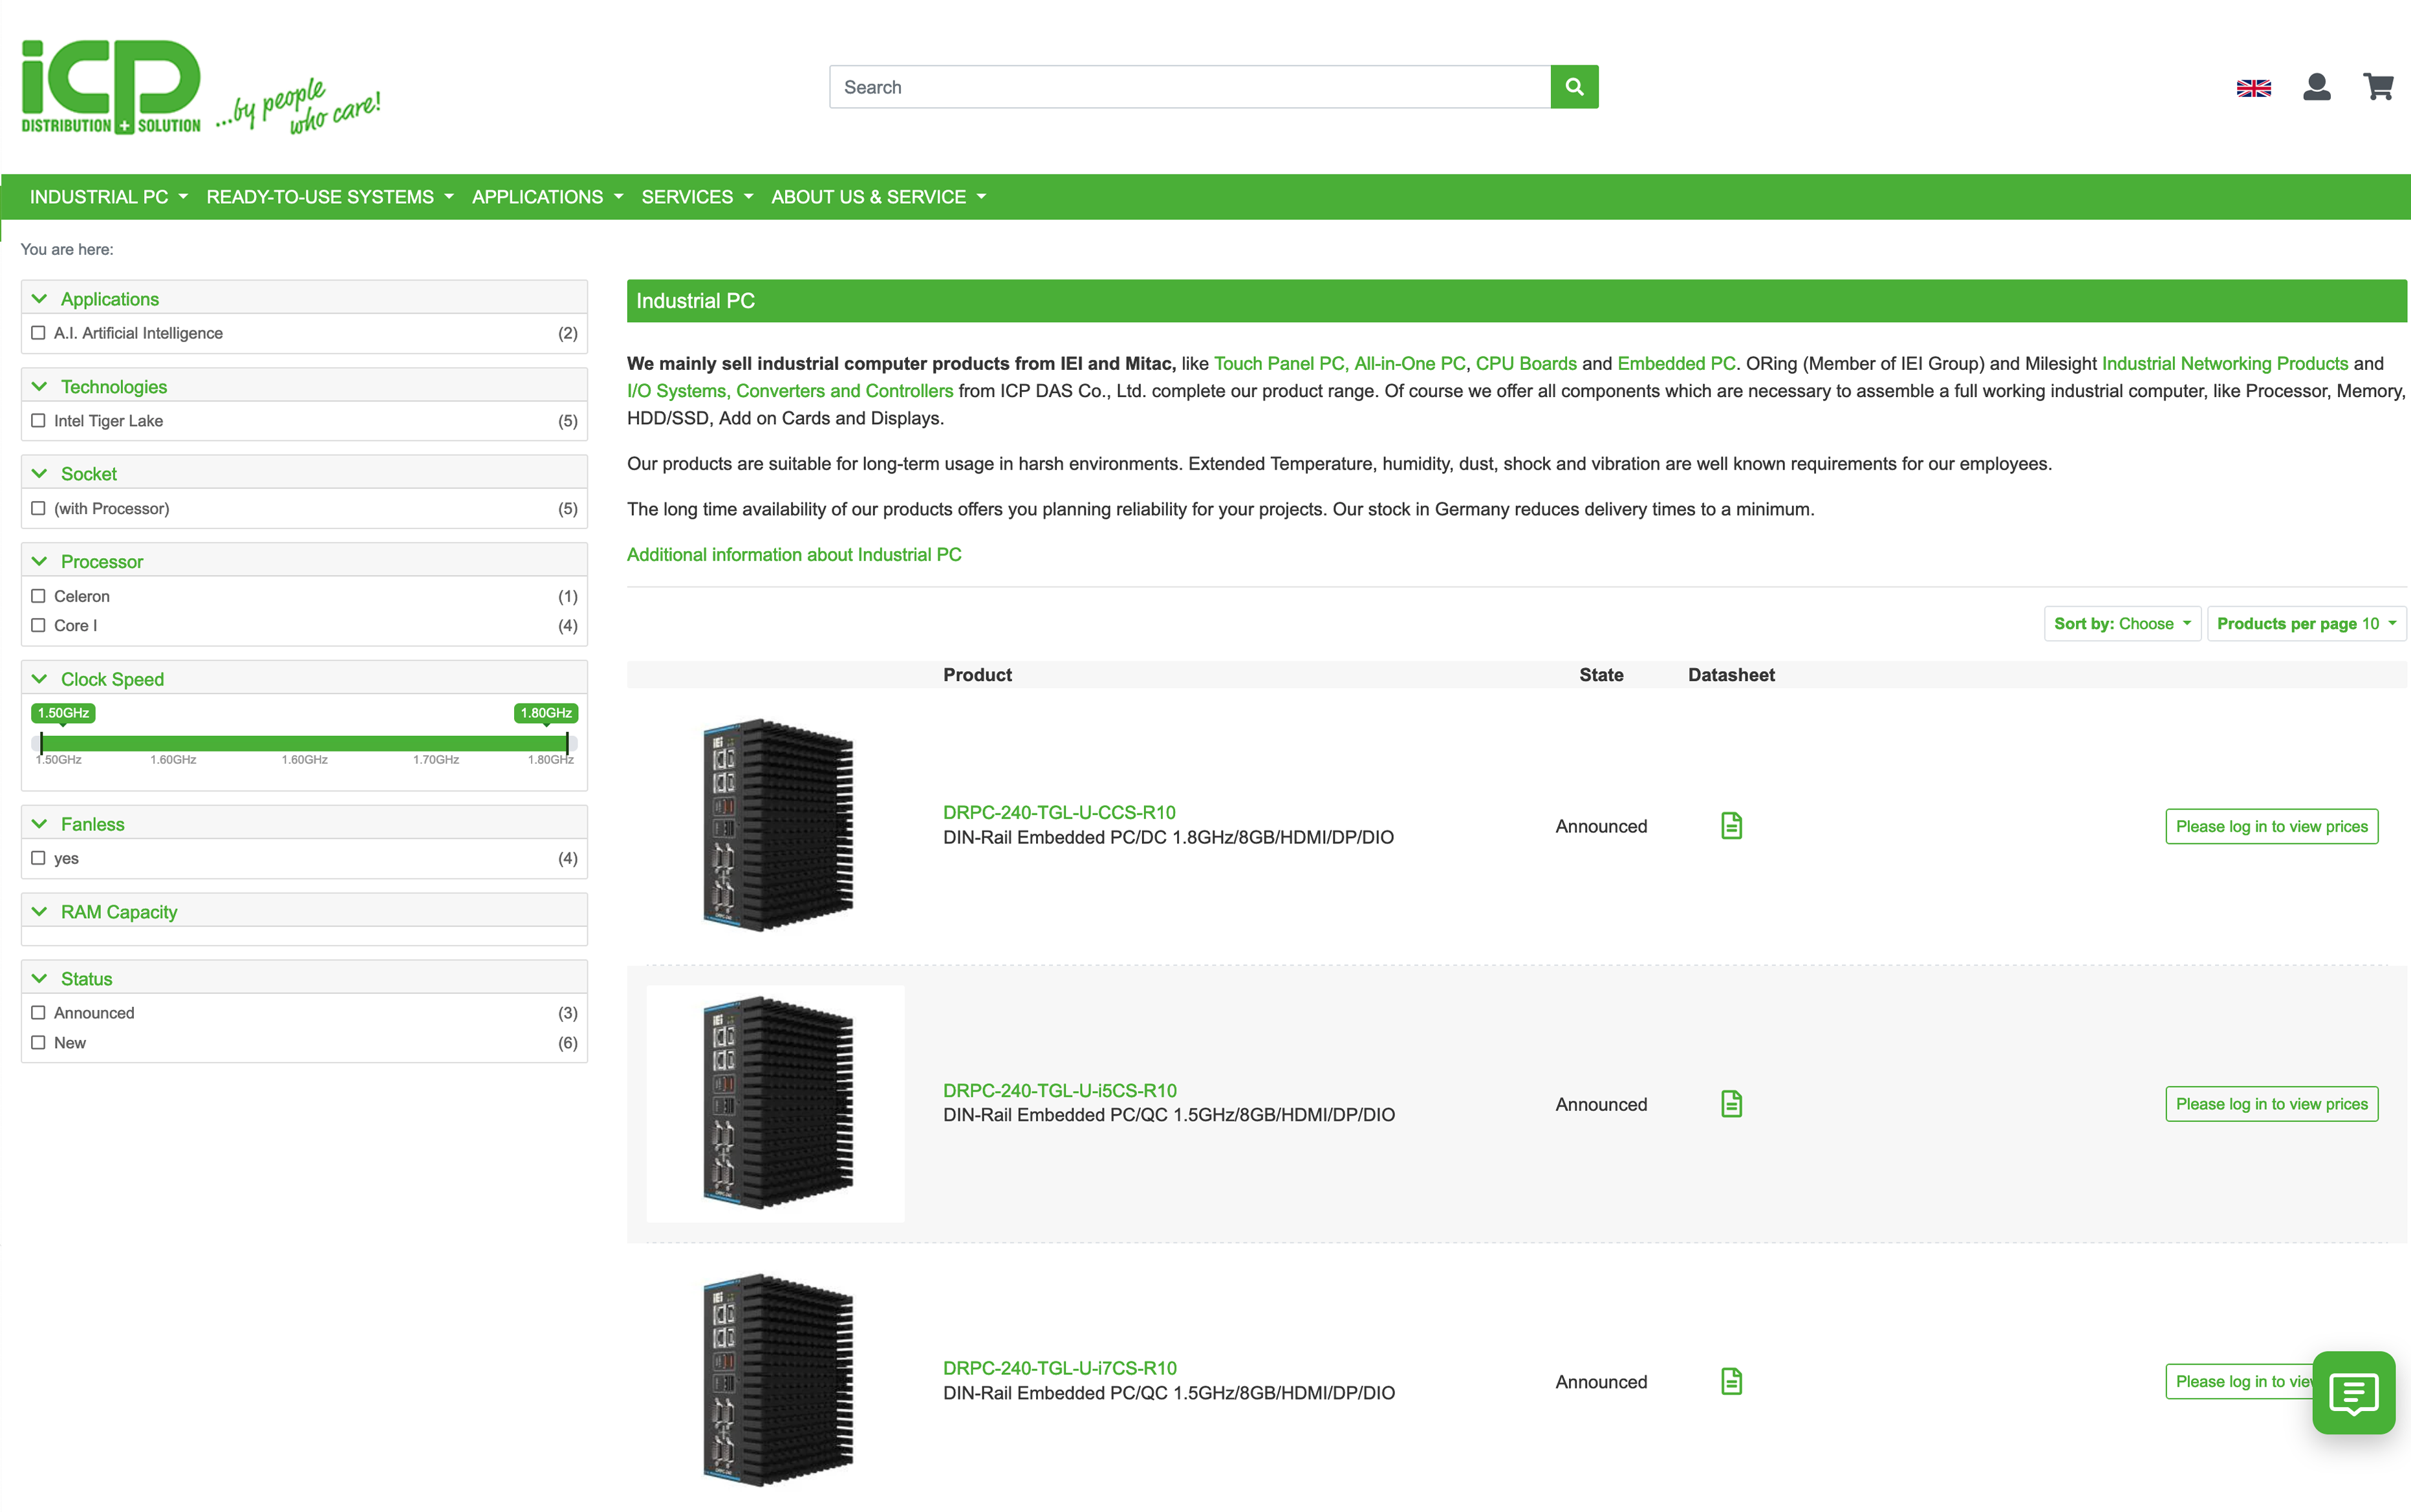Check the Intel Tiger Lake filter
Image resolution: width=2411 pixels, height=1512 pixels.
tap(38, 421)
